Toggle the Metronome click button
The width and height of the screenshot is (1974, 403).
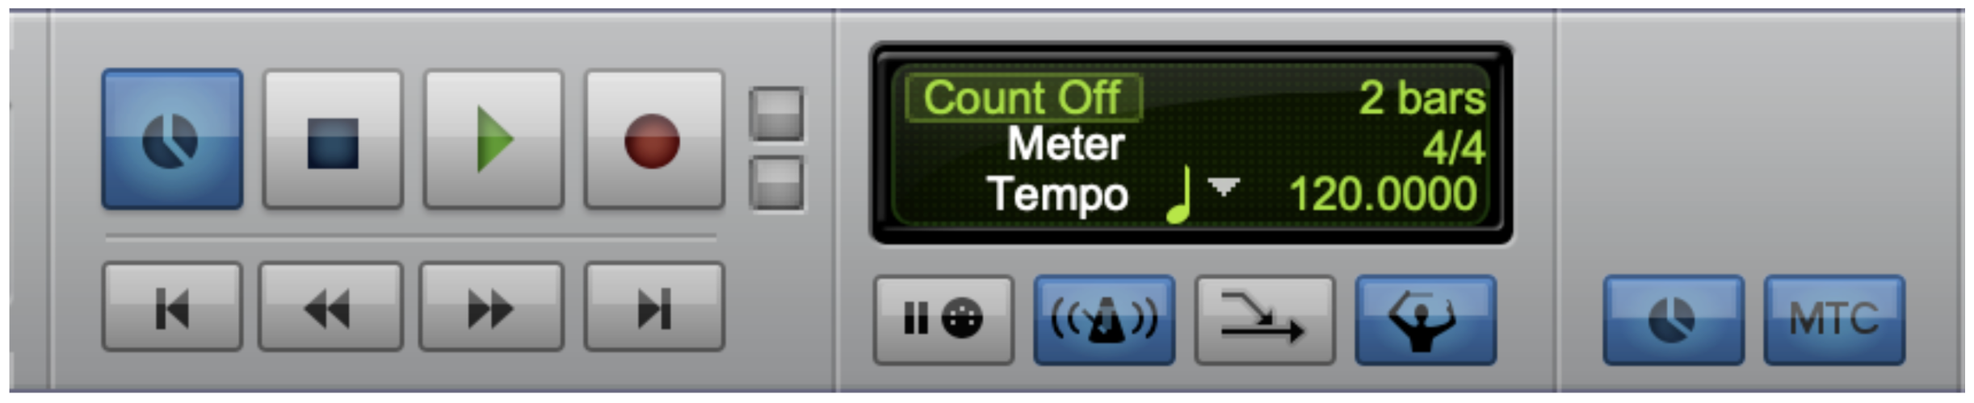tap(1104, 320)
